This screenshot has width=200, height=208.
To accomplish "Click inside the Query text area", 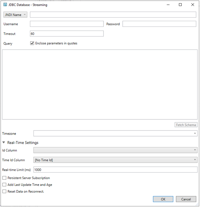I will click(100, 84).
